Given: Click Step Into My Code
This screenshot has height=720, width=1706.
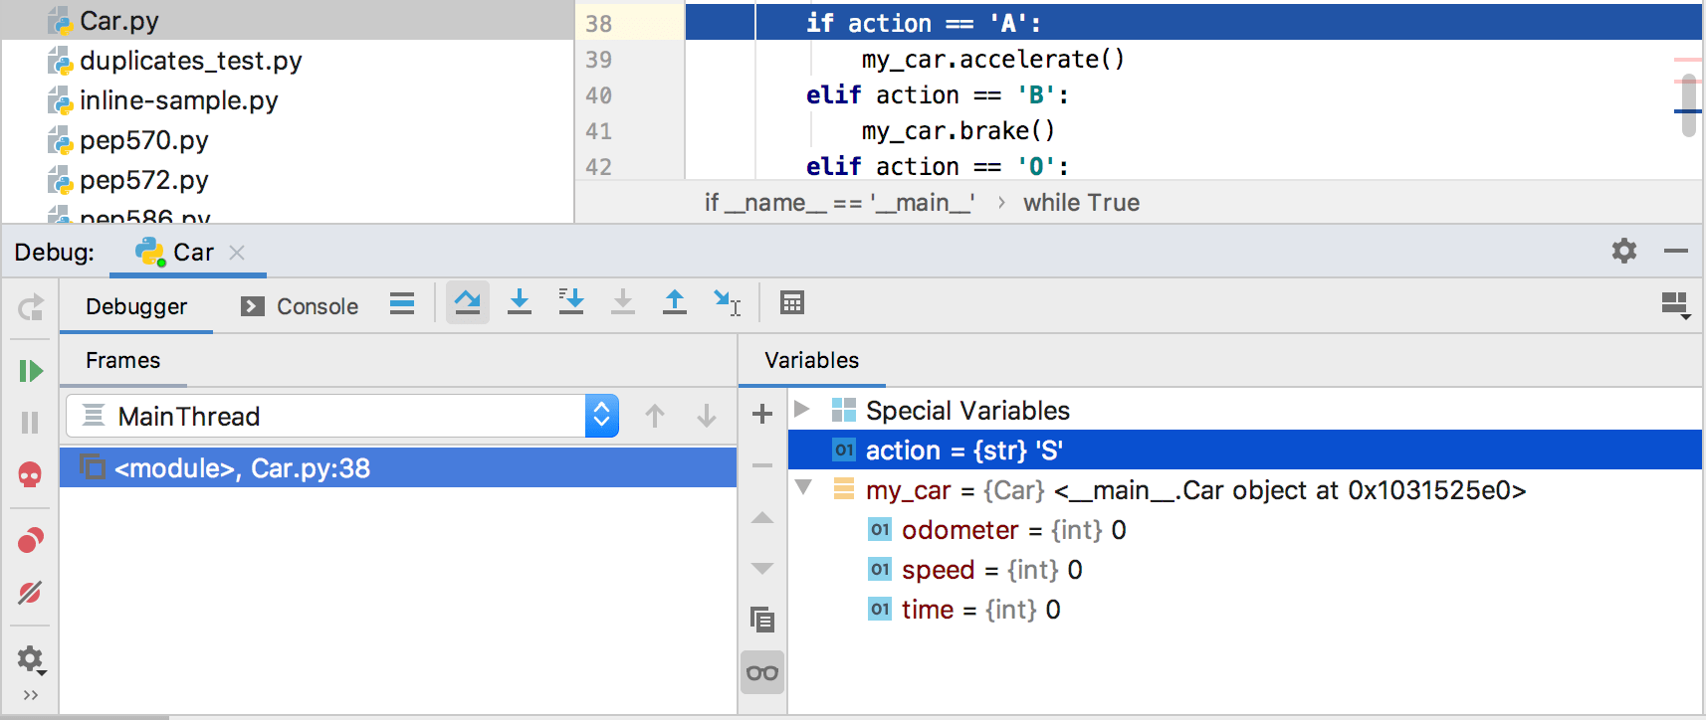Looking at the screenshot, I should click(571, 302).
